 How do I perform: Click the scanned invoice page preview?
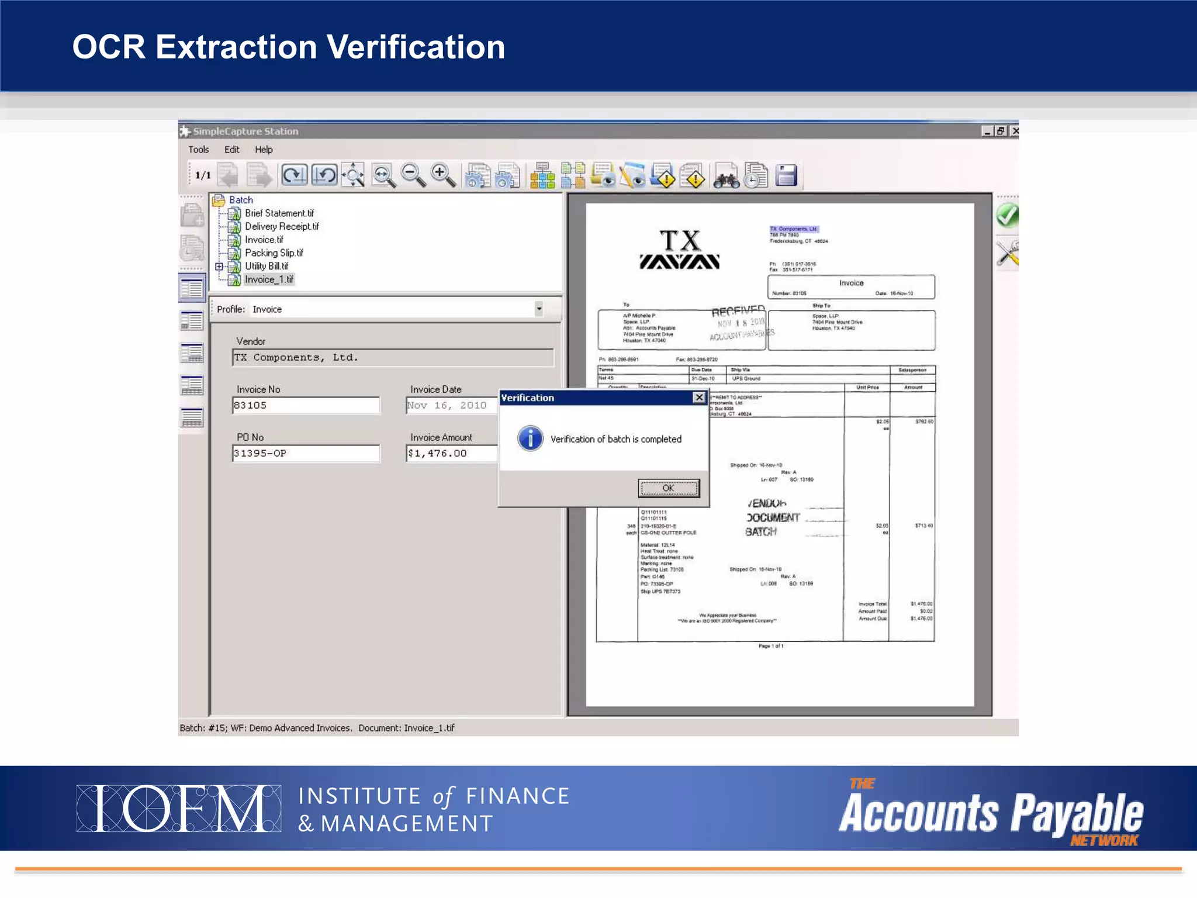780,454
